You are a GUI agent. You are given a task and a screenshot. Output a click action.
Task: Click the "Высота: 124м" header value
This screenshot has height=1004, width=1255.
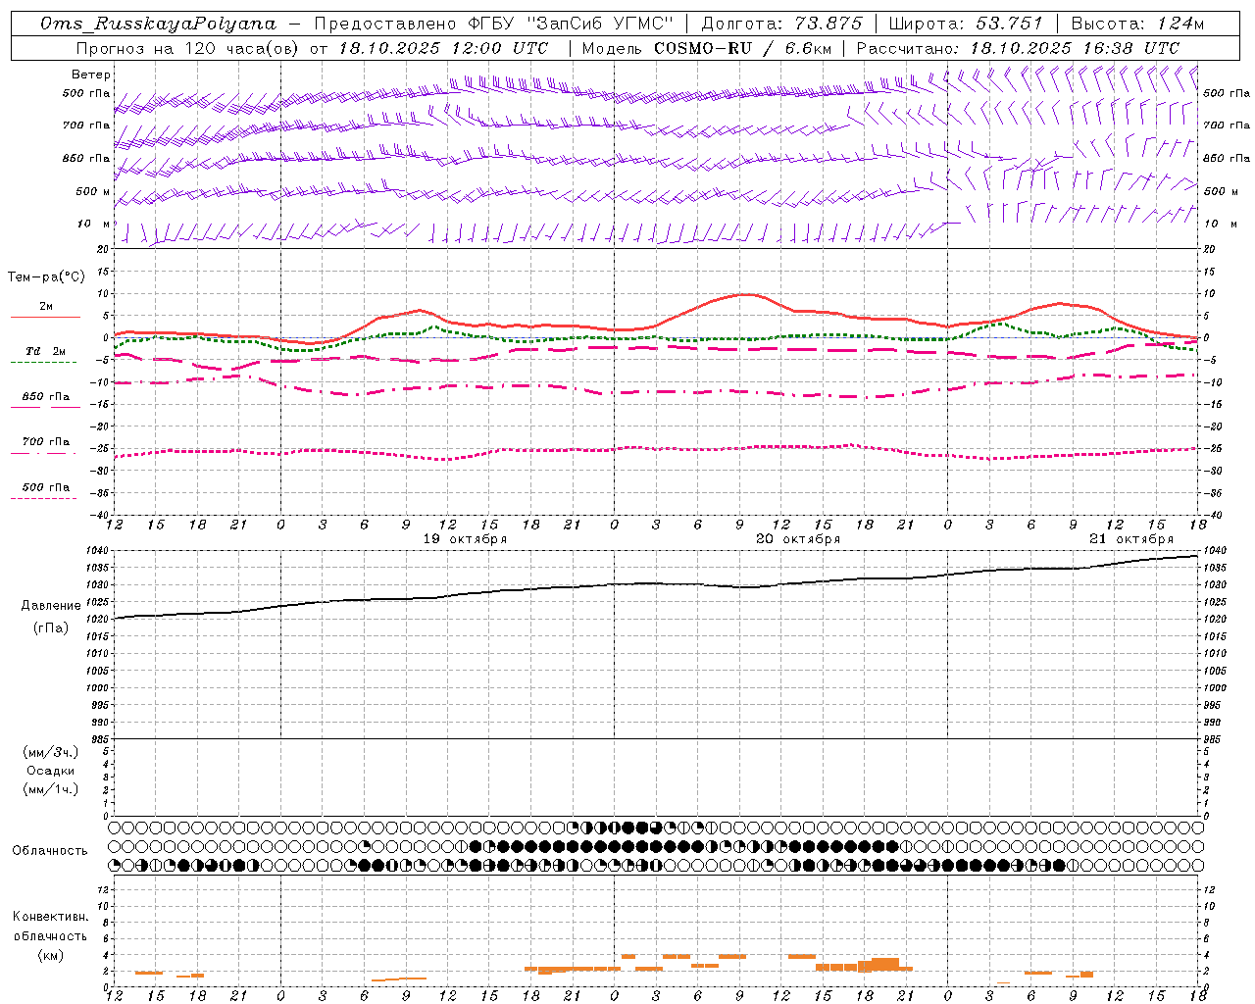(1137, 23)
